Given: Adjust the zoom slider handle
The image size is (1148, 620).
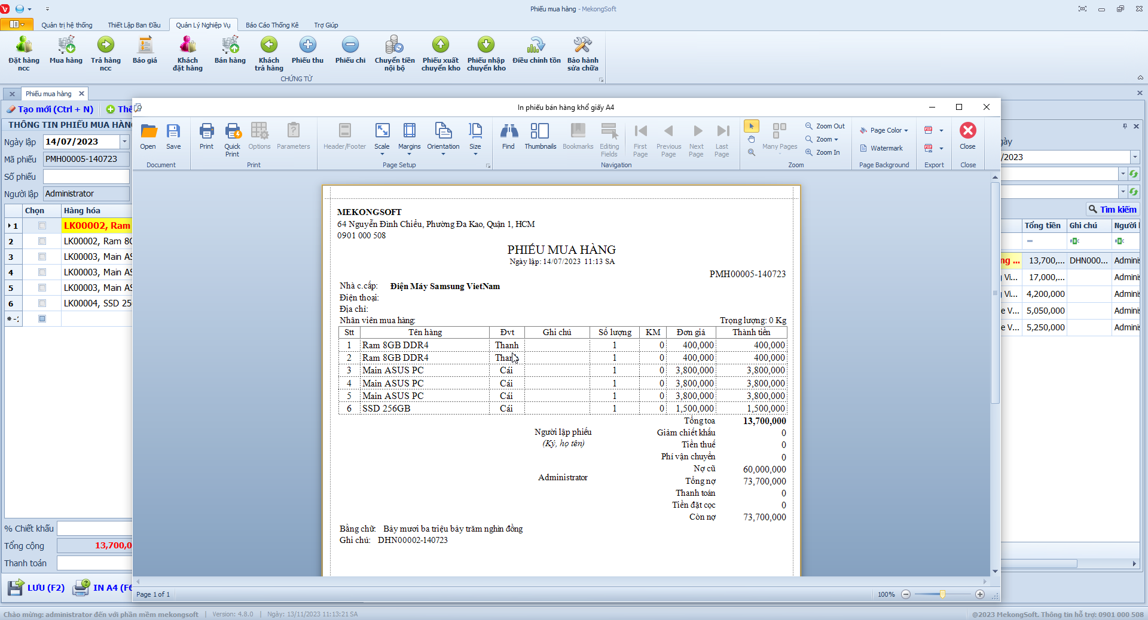Looking at the screenshot, I should click(x=942, y=594).
